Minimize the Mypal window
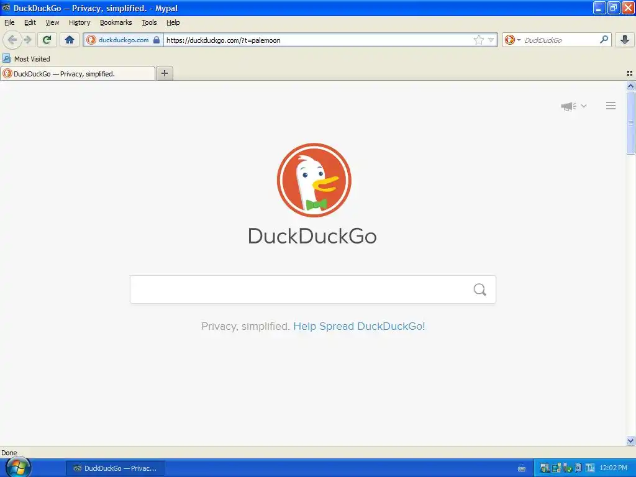This screenshot has width=636, height=477. point(599,7)
